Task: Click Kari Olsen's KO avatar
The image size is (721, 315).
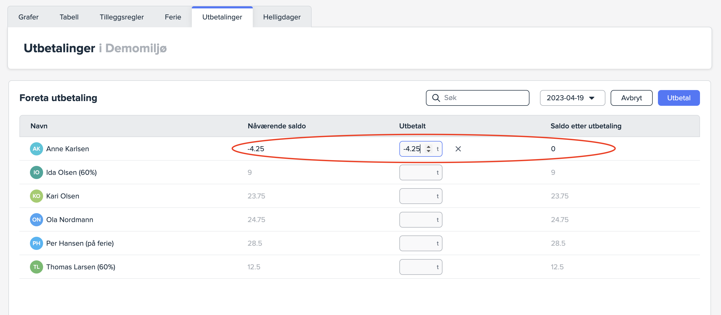Action: click(36, 196)
